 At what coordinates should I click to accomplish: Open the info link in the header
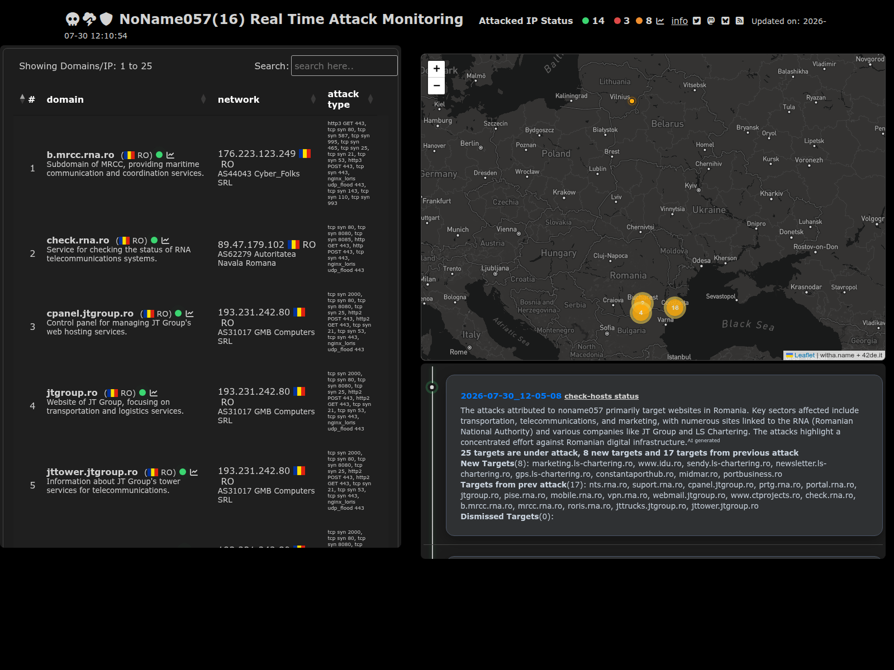tap(679, 21)
